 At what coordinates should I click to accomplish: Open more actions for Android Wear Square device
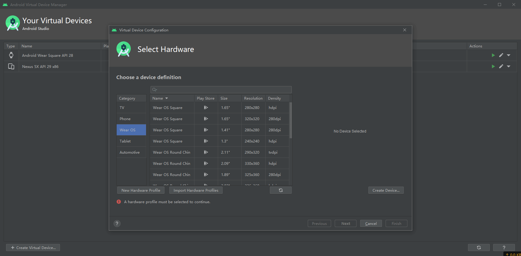pyautogui.click(x=509, y=55)
